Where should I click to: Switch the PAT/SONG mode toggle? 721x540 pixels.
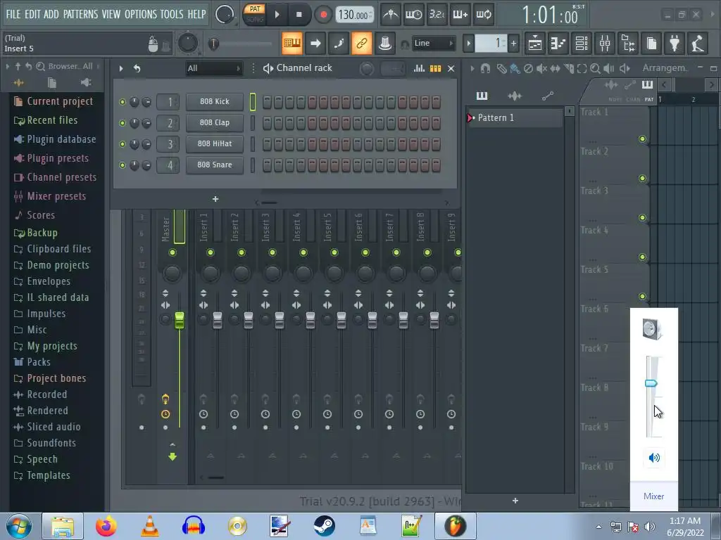[255, 14]
